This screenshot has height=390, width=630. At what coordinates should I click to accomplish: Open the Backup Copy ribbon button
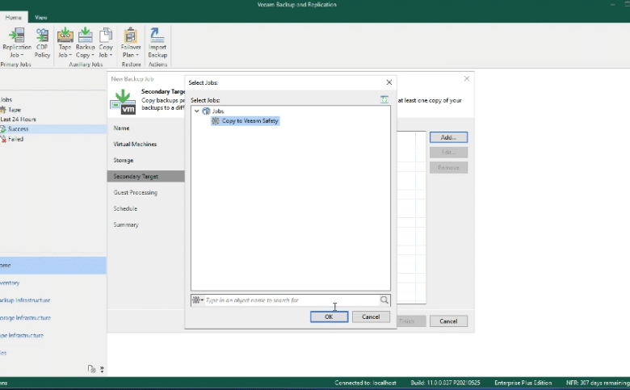(x=85, y=43)
